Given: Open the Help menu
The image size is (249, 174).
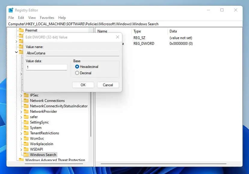Looking at the screenshot, I should pyautogui.click(x=62, y=18).
